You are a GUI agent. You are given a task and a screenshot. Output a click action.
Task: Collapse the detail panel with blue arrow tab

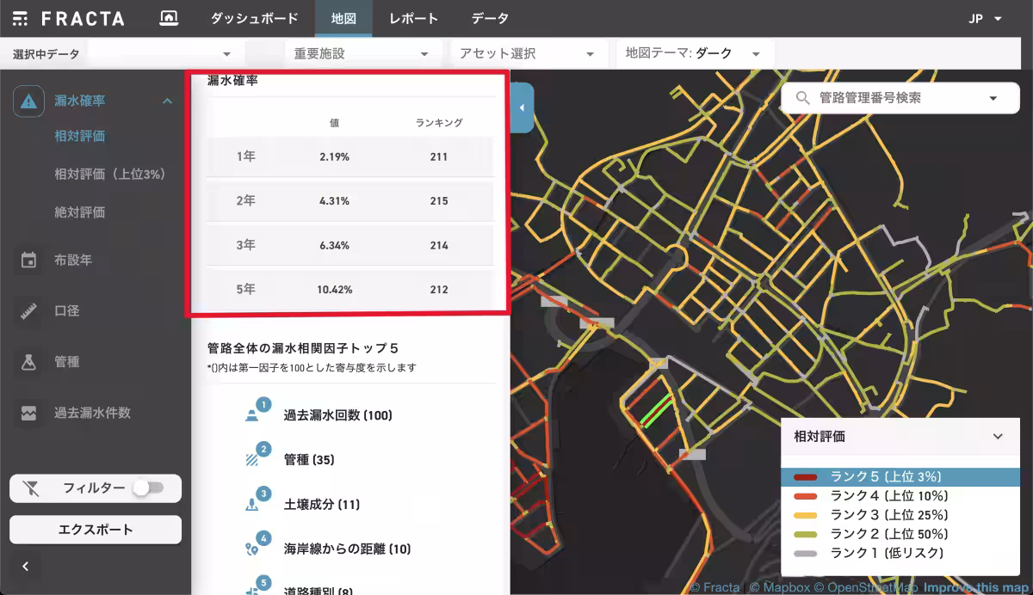(522, 107)
